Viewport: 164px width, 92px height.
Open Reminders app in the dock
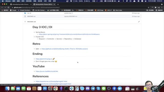coord(39,89)
